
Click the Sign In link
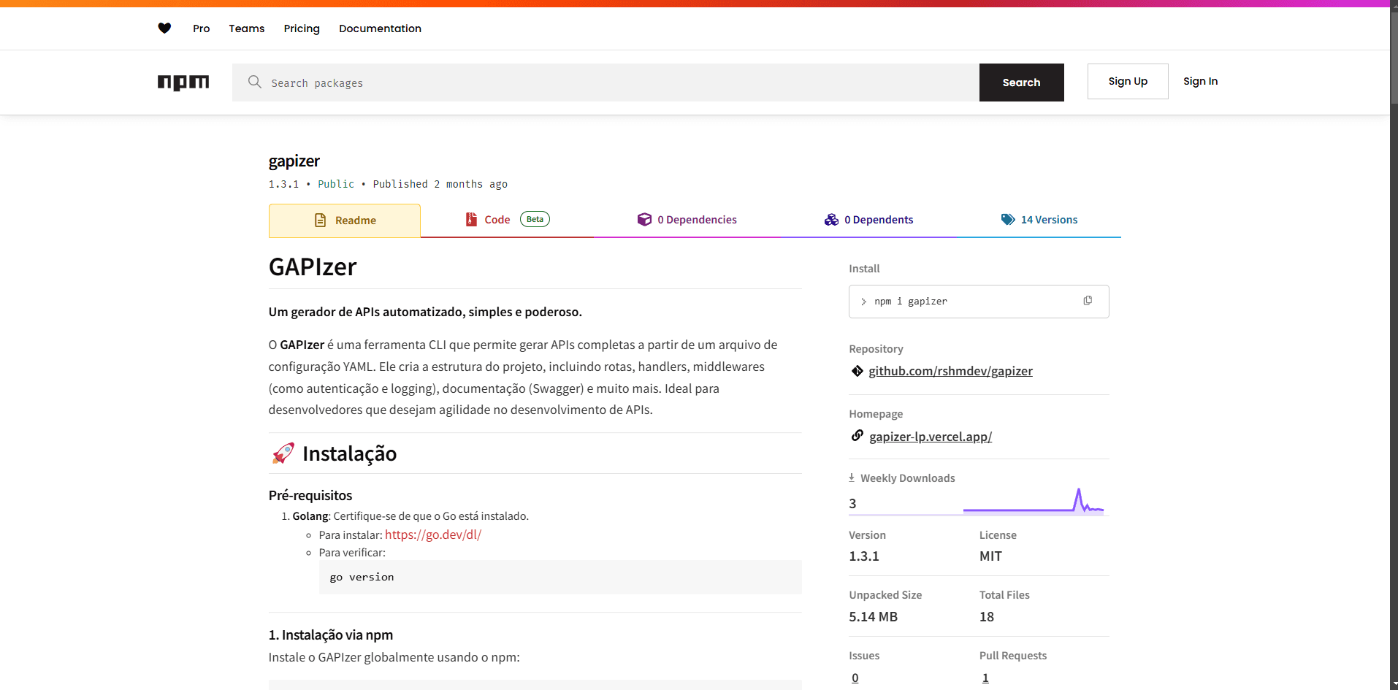[1200, 81]
